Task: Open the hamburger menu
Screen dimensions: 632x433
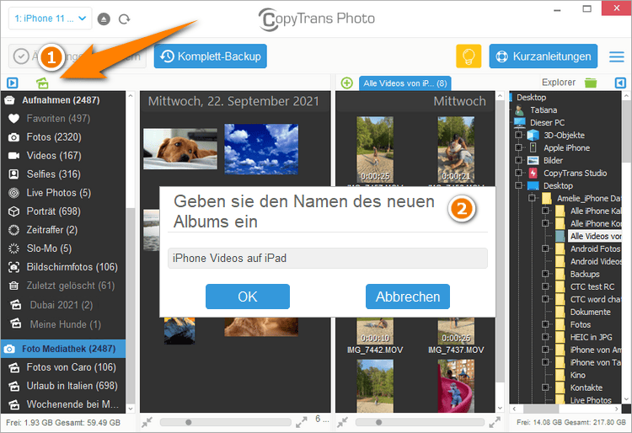Action: (616, 56)
